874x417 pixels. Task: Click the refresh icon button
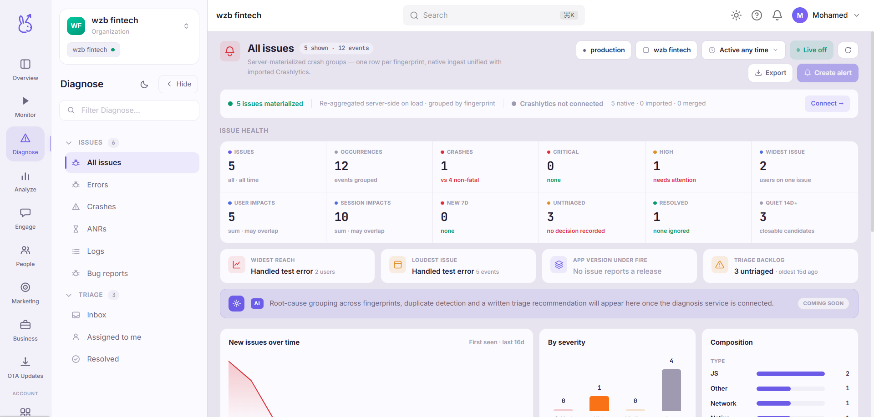[x=848, y=50]
